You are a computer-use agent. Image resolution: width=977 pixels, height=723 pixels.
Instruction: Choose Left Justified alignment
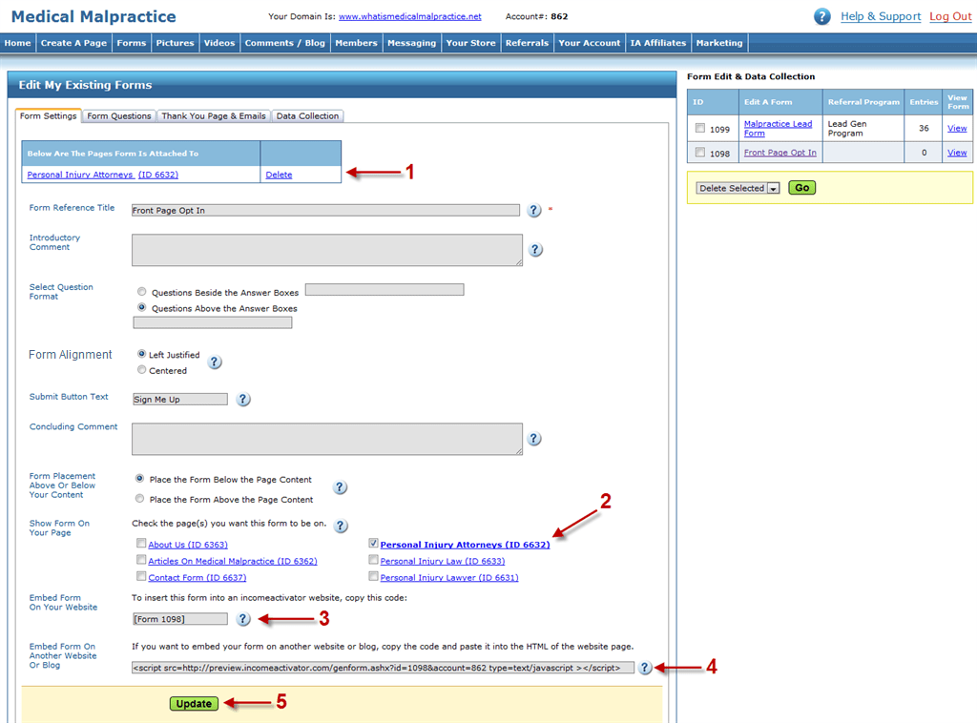(x=142, y=354)
